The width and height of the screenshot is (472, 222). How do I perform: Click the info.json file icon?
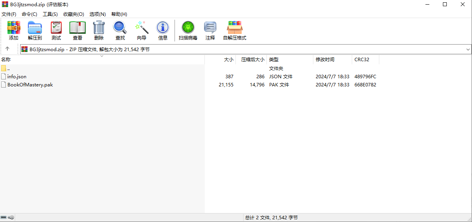point(3,76)
